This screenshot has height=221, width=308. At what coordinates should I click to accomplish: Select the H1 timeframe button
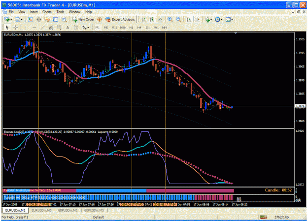(x=131, y=28)
